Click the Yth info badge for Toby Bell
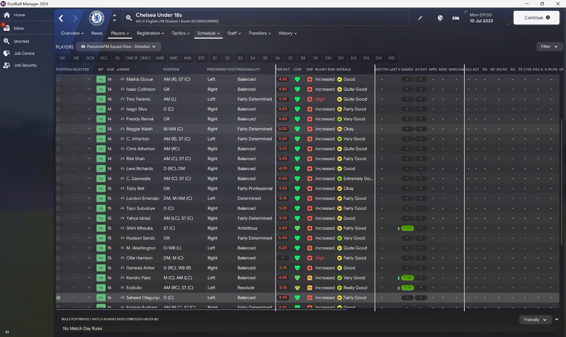This screenshot has width=566, height=337. (101, 188)
